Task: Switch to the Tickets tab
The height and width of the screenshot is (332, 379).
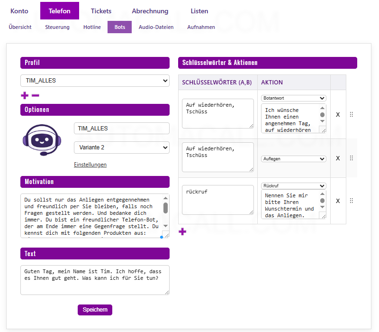Action: [x=101, y=10]
